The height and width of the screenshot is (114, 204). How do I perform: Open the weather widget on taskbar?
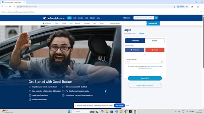(7, 111)
